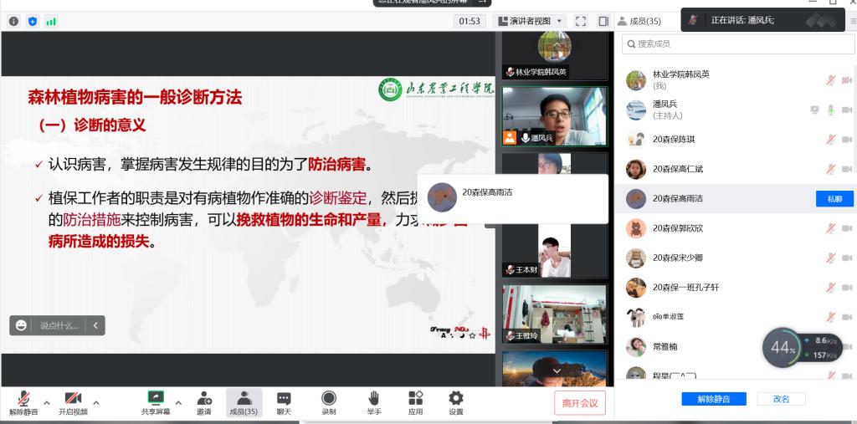The image size is (857, 424).
Task: Expand video options arrow beside 开启视频
Action: tap(95, 402)
